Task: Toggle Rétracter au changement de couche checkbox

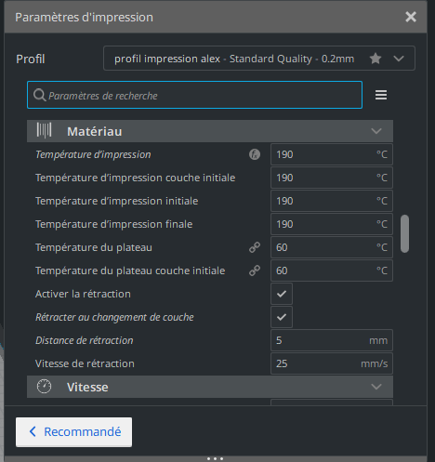Action: [x=282, y=317]
